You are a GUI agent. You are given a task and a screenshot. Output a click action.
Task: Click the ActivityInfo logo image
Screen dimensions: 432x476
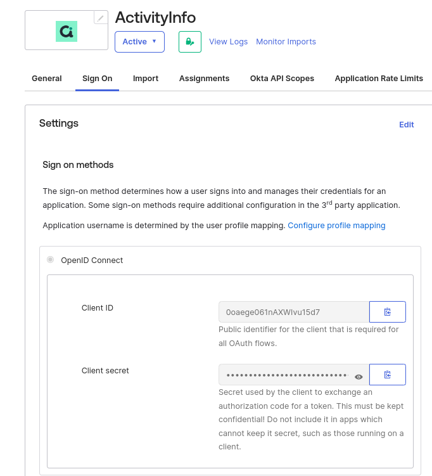coord(67,31)
